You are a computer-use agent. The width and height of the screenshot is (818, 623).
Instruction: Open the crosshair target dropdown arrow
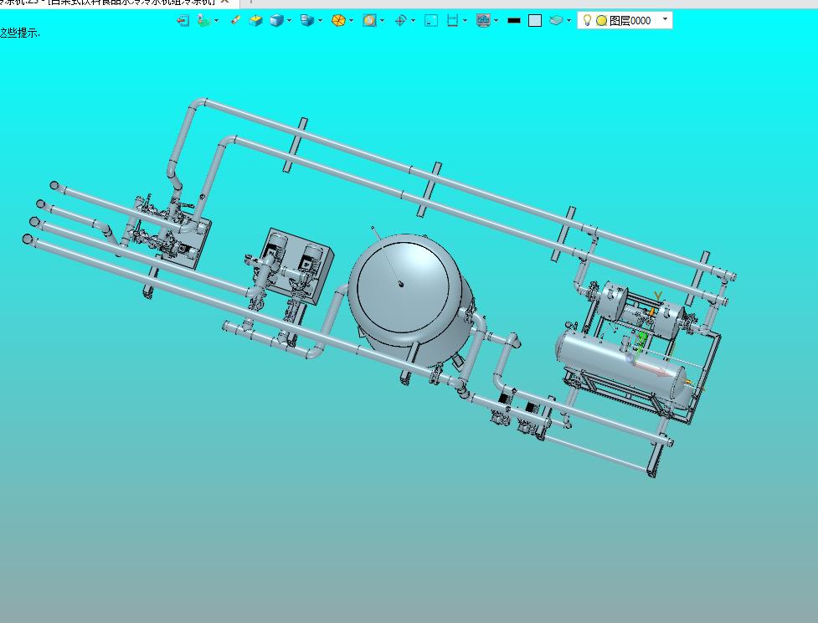click(x=413, y=20)
